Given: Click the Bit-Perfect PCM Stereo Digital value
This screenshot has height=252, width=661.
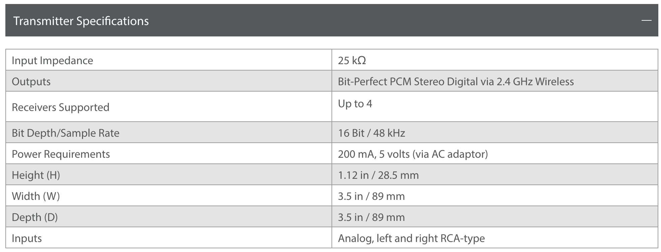Looking at the screenshot, I should tap(456, 82).
